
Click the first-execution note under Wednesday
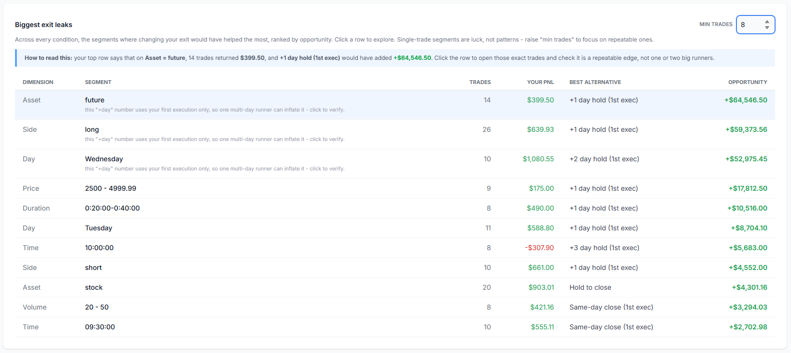pos(215,169)
